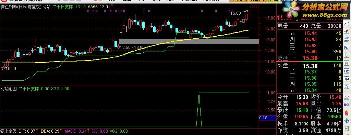
Task: Select the 零上金叉 indicator panel label
Action: [x=9, y=131]
